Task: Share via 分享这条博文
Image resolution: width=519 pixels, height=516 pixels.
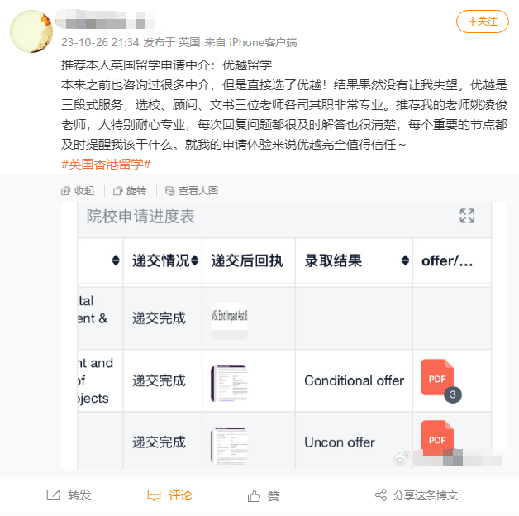Action: point(417,495)
